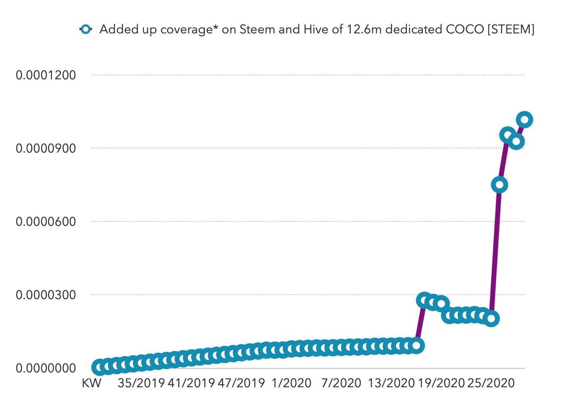Click the 13/2020 x-axis label

tap(391, 383)
